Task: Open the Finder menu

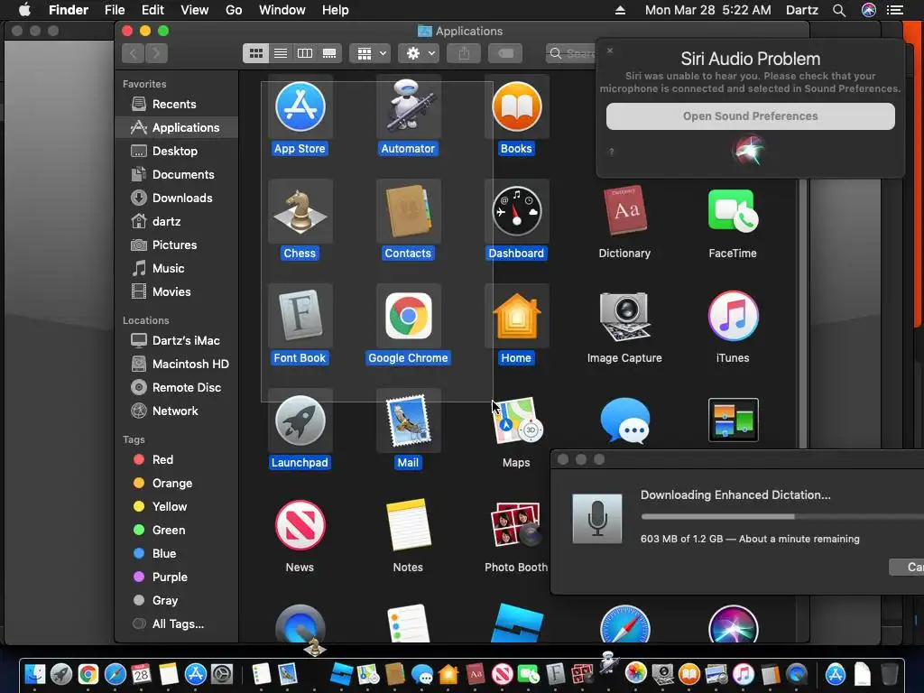Action: 69,10
